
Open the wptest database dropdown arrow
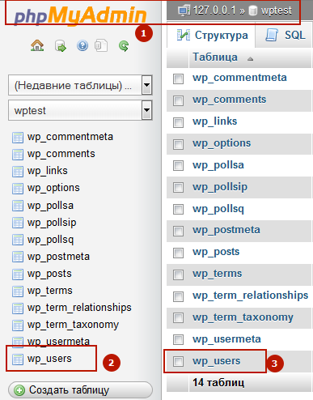(146, 110)
